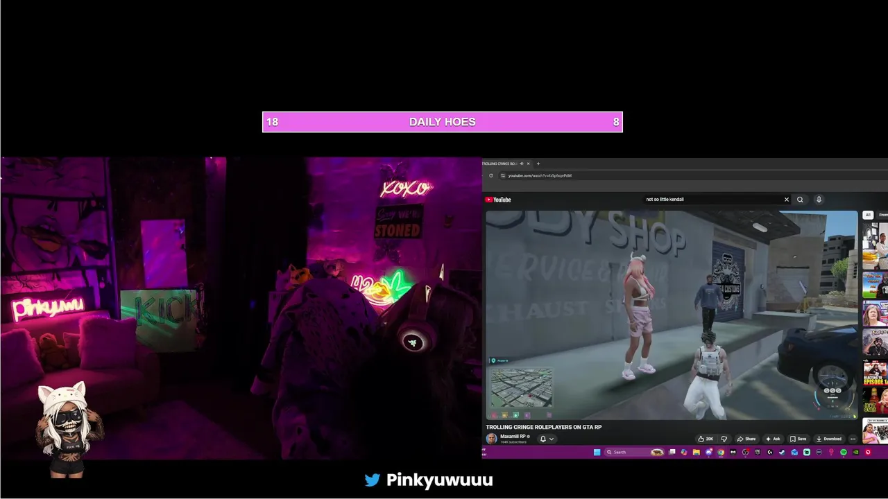Dislike the video with the thumbs-down icon
Viewport: 888px width, 499px height.
(724, 439)
